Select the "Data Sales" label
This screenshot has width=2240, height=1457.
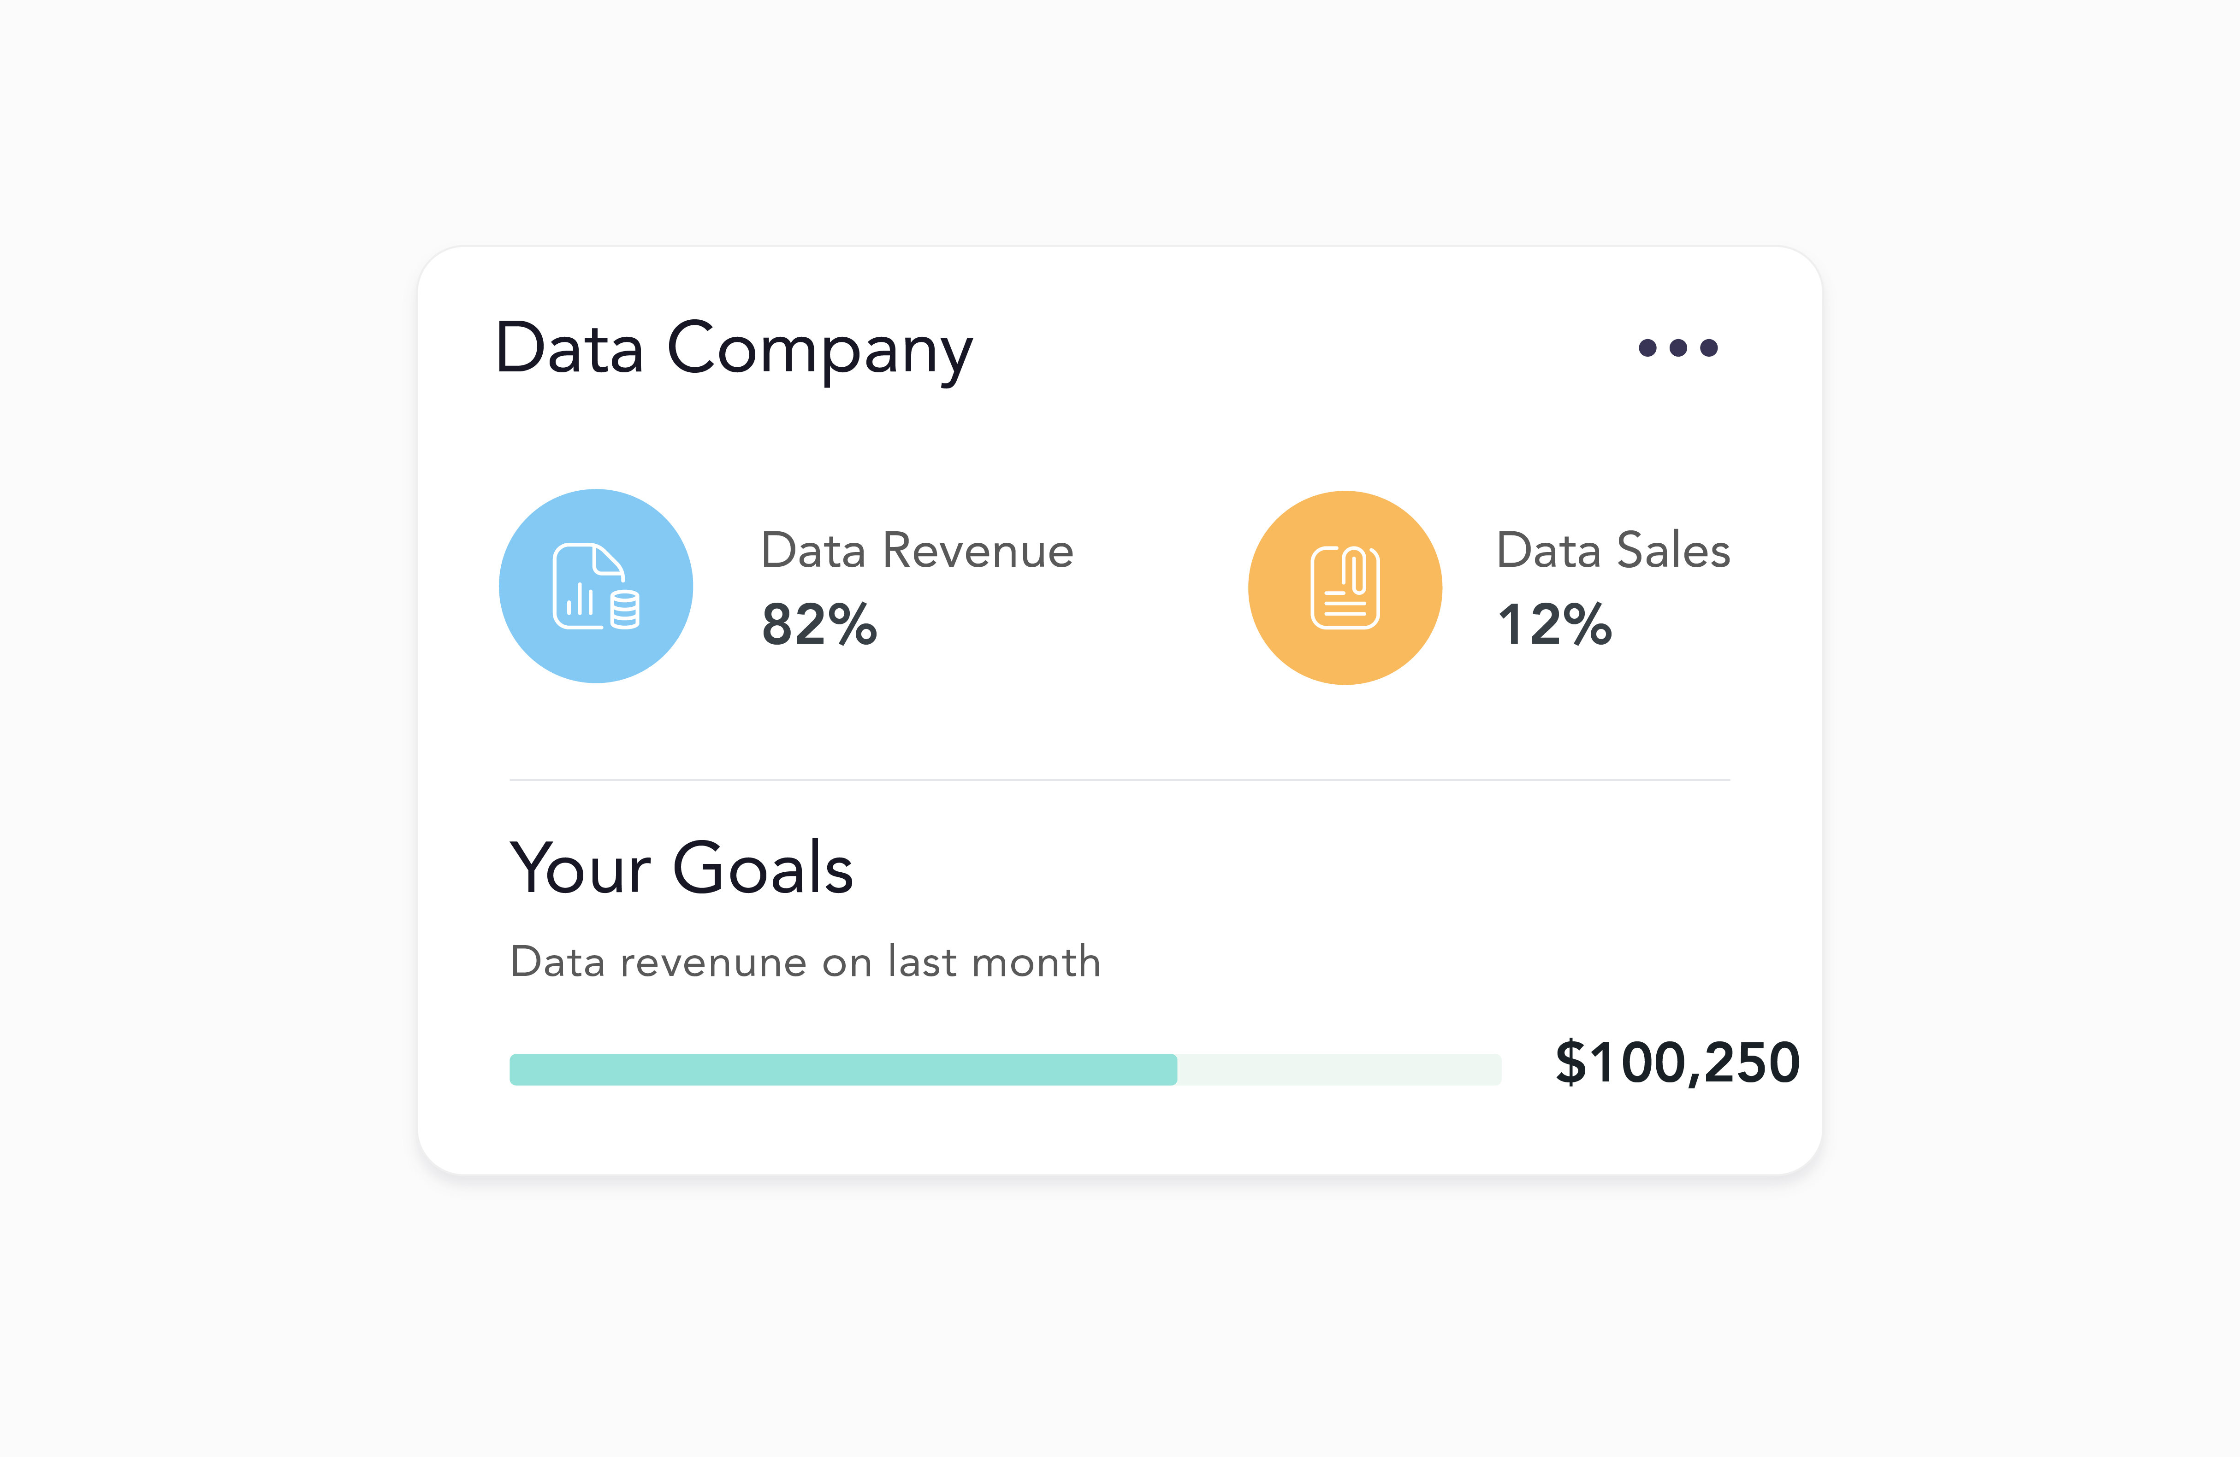(1612, 551)
